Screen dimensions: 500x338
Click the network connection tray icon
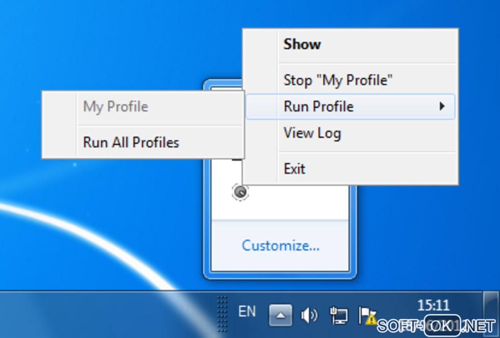click(338, 315)
